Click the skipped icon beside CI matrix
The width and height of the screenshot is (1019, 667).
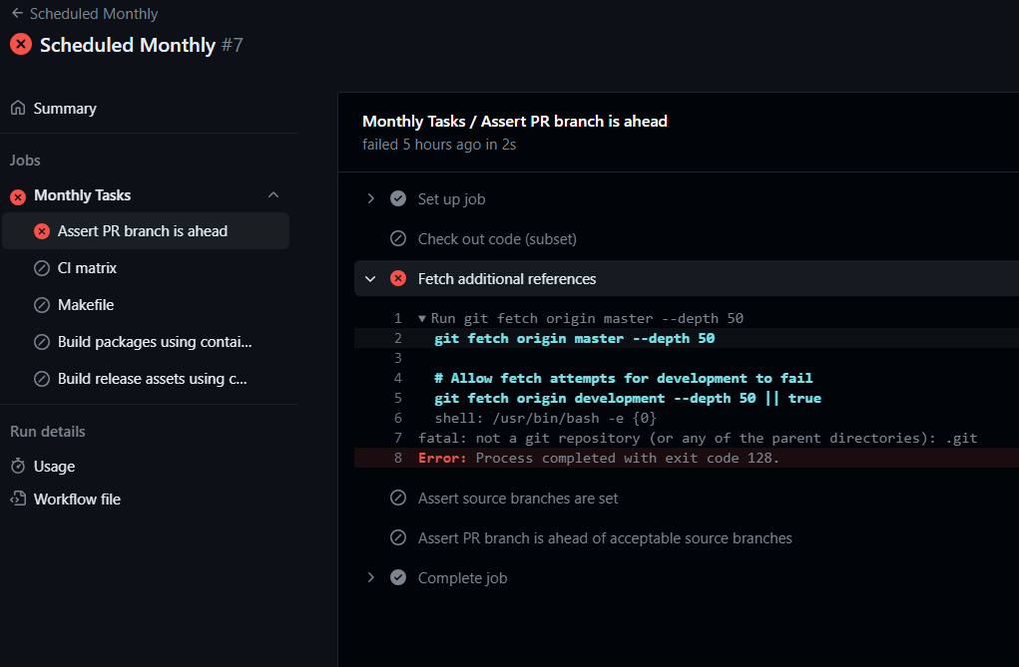coord(41,267)
